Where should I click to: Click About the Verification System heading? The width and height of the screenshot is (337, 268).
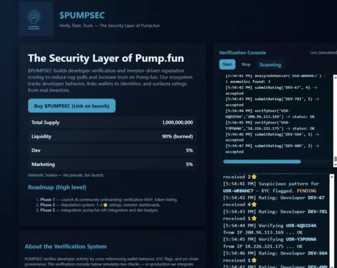(x=65, y=247)
